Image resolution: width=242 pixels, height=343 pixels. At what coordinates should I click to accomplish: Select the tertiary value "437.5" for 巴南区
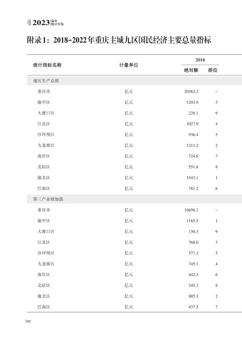pyautogui.click(x=193, y=307)
